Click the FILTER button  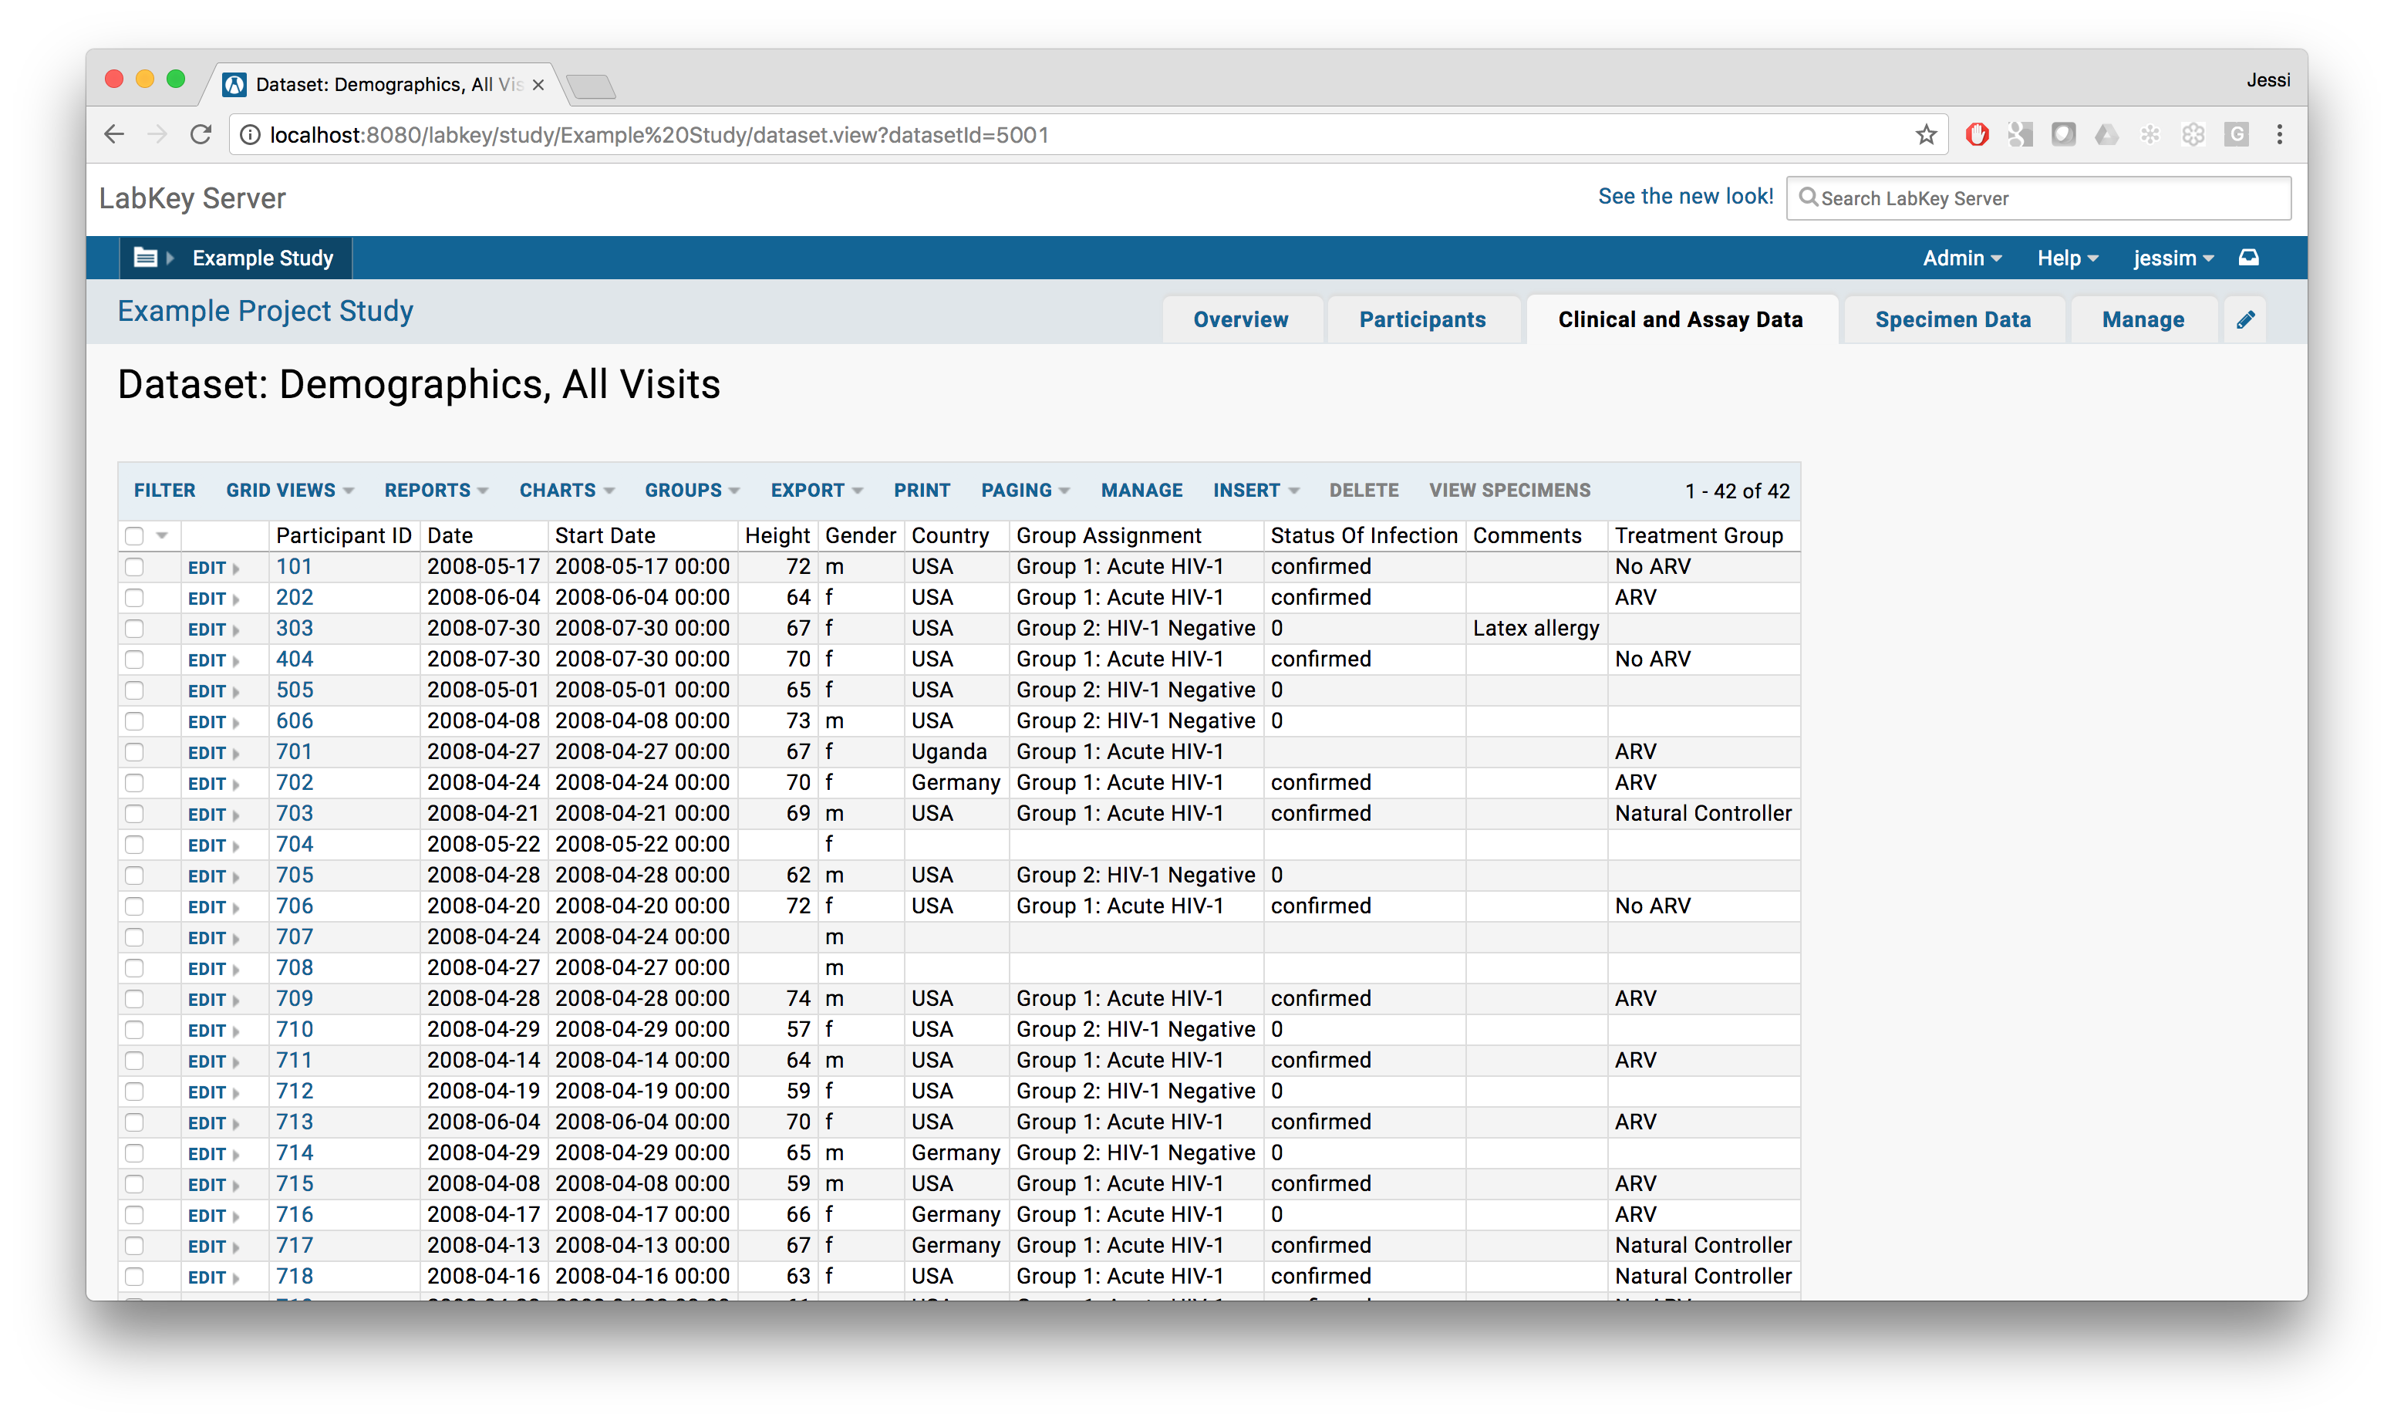(164, 491)
